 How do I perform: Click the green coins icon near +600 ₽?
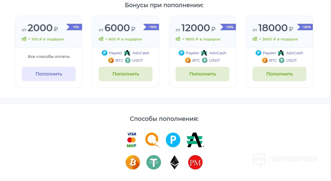point(101,39)
